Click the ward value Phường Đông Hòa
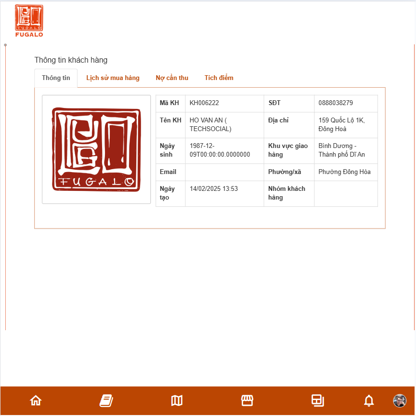Viewport: 416px width, 416px height. (x=344, y=172)
